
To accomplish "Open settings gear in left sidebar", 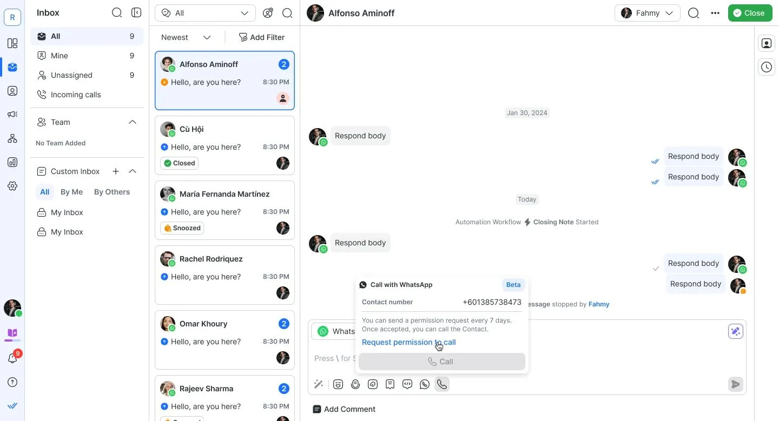I will (12, 186).
